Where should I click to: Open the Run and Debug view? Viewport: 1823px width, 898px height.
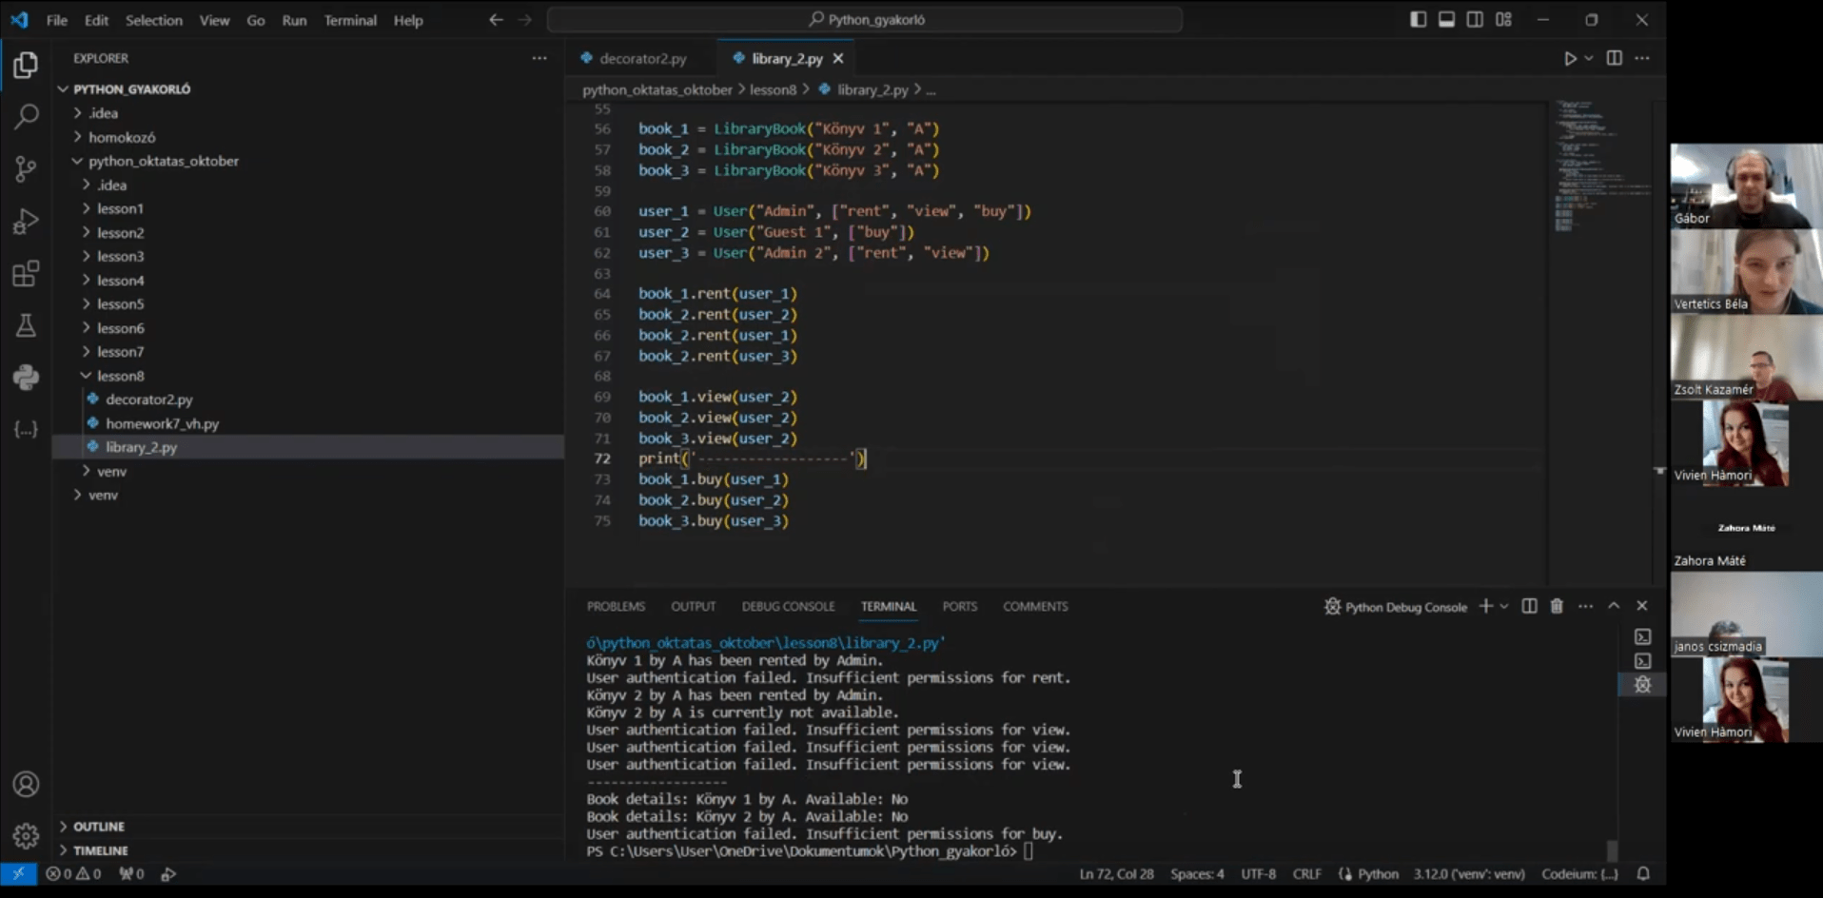coord(26,222)
